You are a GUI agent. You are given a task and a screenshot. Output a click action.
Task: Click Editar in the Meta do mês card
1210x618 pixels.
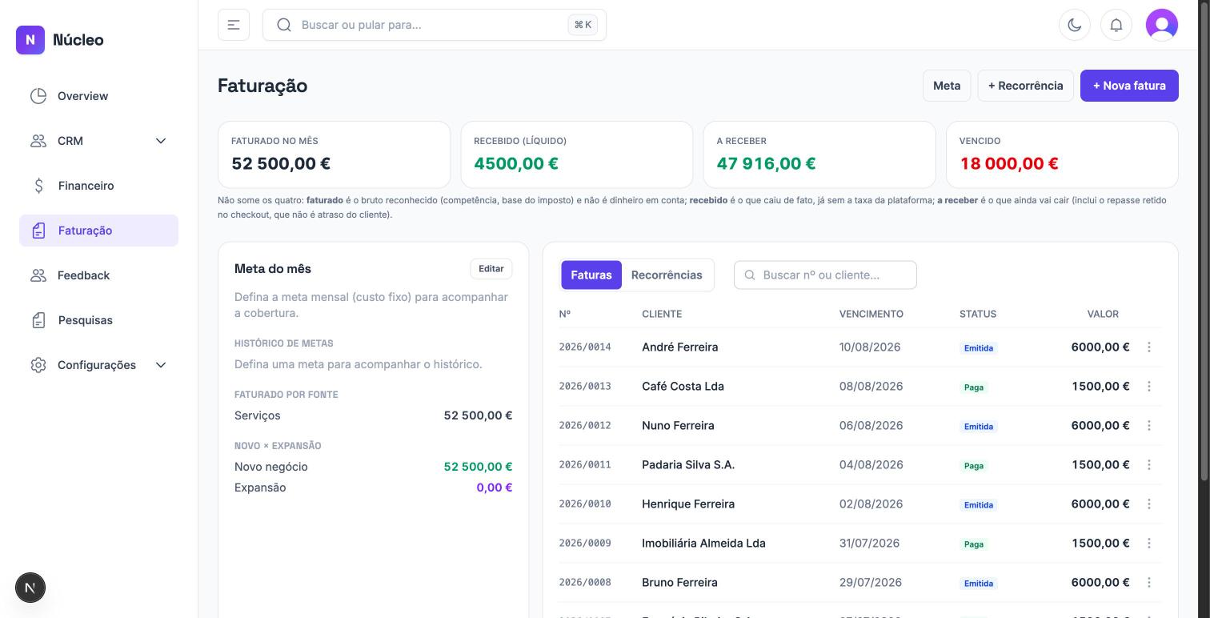coord(491,269)
